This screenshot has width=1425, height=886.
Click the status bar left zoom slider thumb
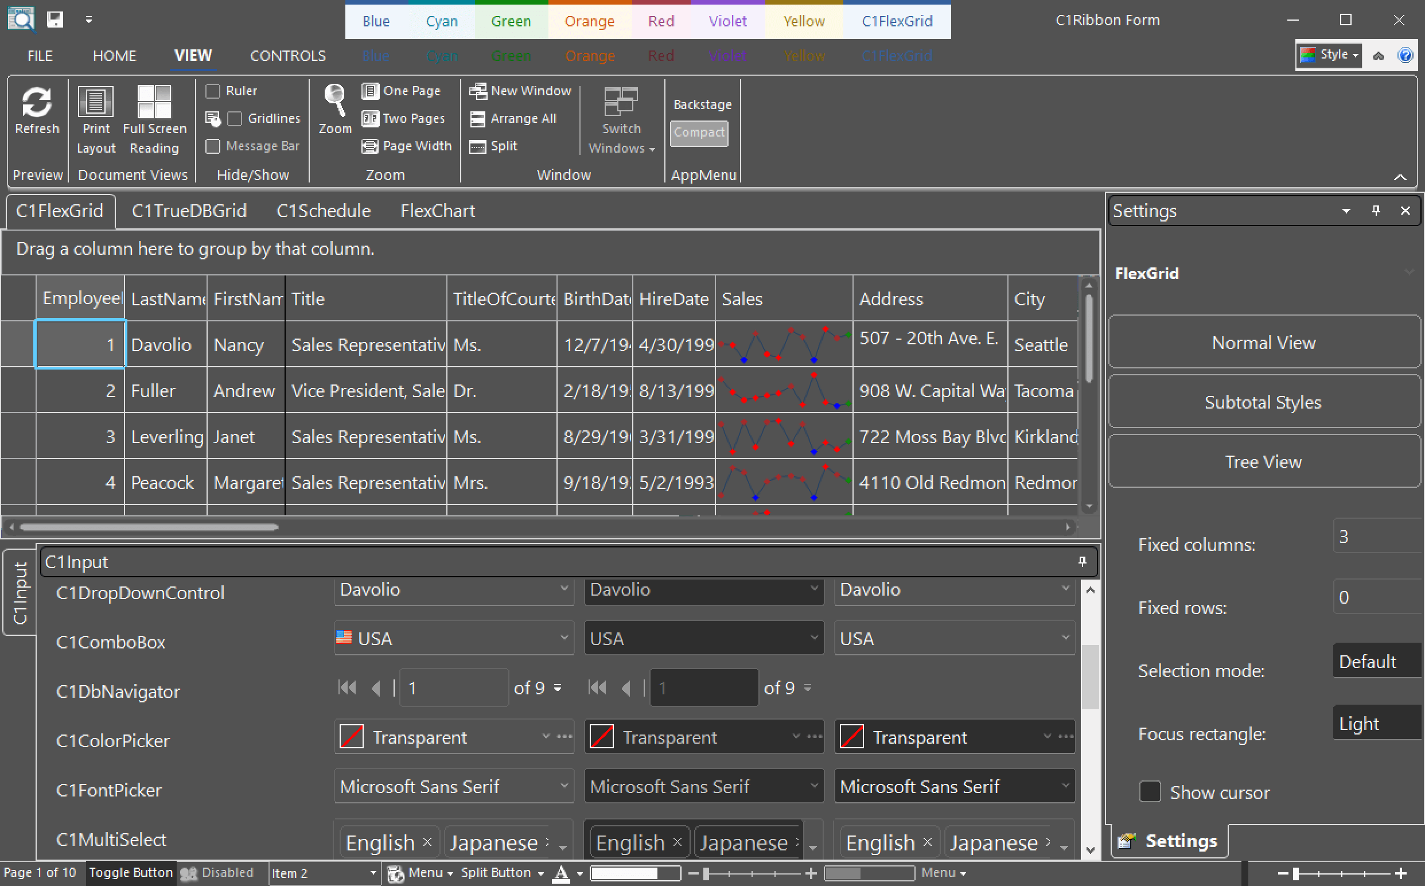tap(706, 873)
